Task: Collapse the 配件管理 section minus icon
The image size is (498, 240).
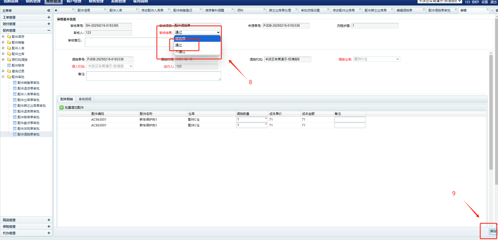Action: (x=49, y=30)
